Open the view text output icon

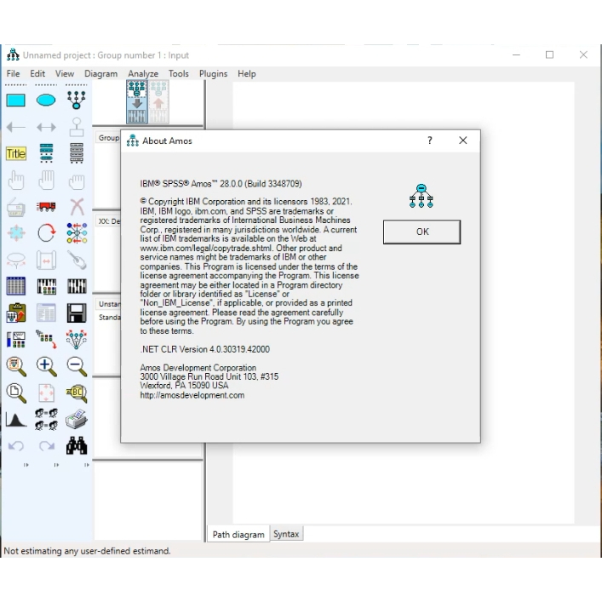tap(46, 312)
